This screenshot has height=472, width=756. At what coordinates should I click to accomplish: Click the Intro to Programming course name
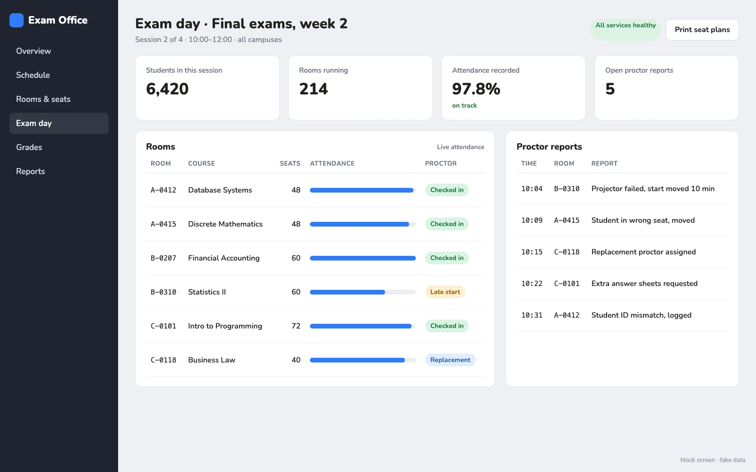[x=225, y=326]
